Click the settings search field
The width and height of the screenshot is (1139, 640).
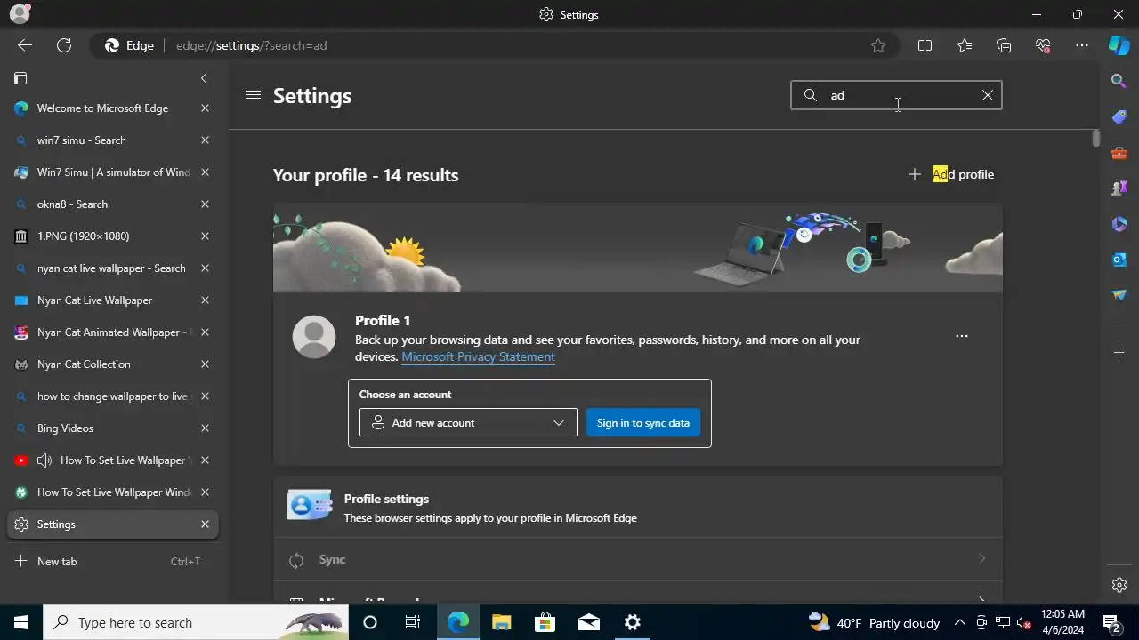pos(896,95)
